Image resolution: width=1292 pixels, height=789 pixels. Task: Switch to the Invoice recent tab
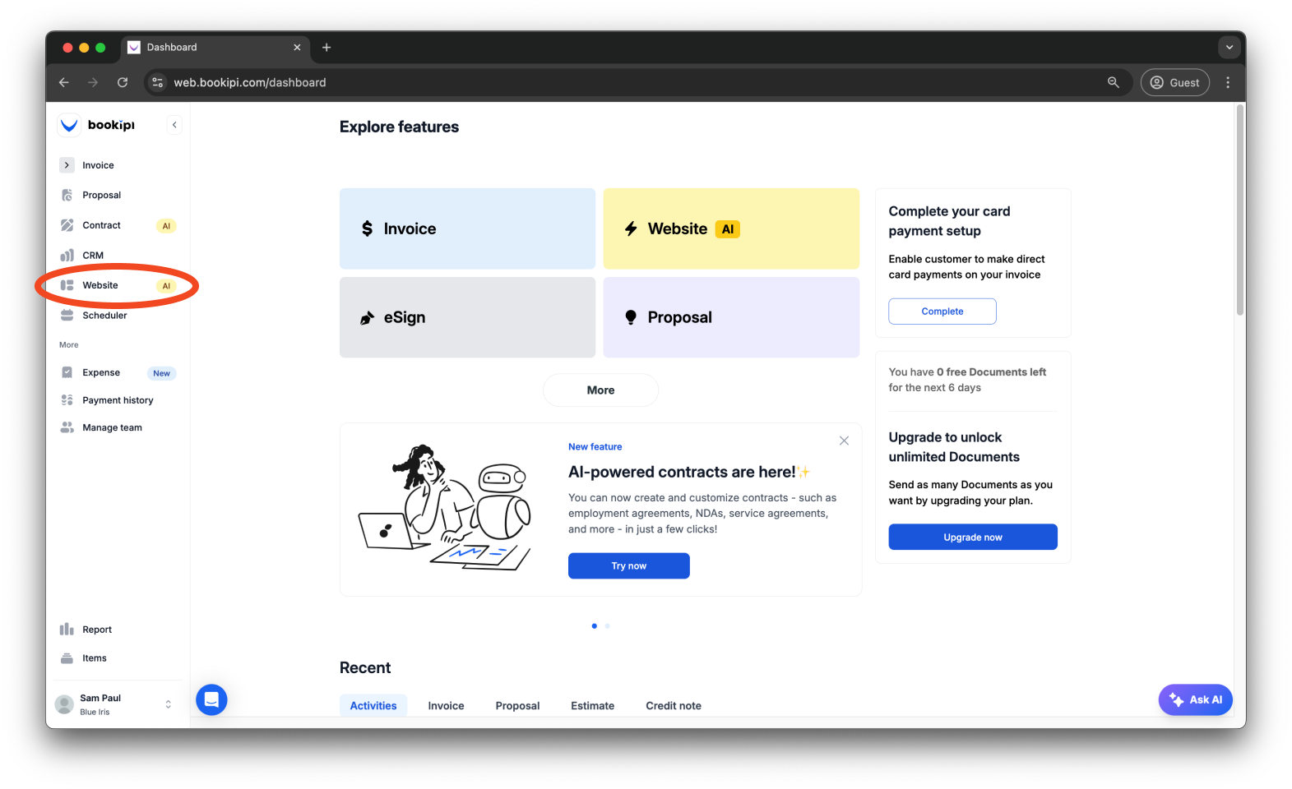tap(446, 706)
